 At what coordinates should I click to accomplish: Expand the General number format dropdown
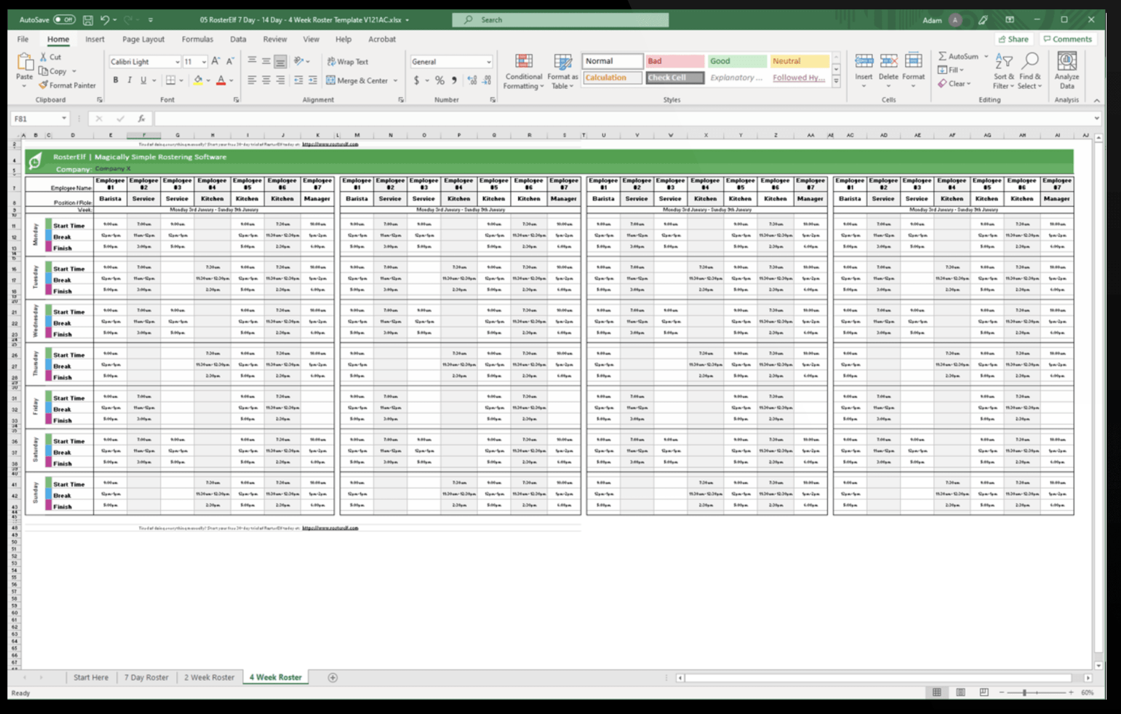pyautogui.click(x=489, y=61)
